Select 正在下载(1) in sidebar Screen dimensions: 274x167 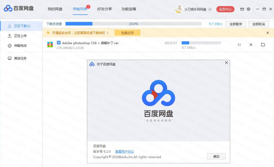(21, 26)
